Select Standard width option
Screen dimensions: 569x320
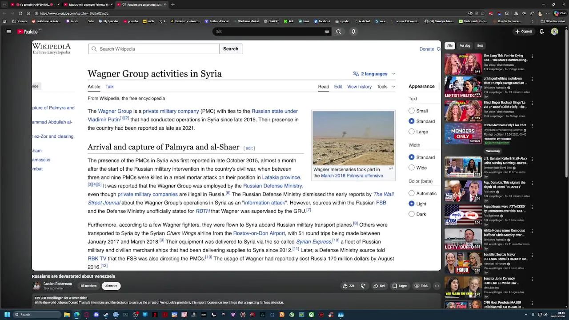point(412,157)
